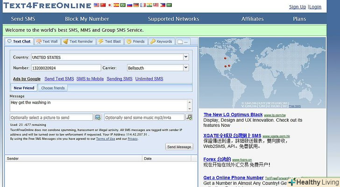Click the France flag icon
Screen dimensions: 340x187
pos(142,5)
